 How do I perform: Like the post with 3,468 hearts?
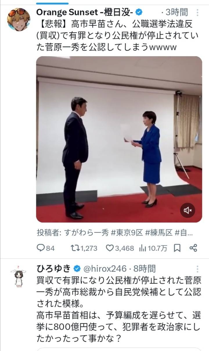point(109,248)
